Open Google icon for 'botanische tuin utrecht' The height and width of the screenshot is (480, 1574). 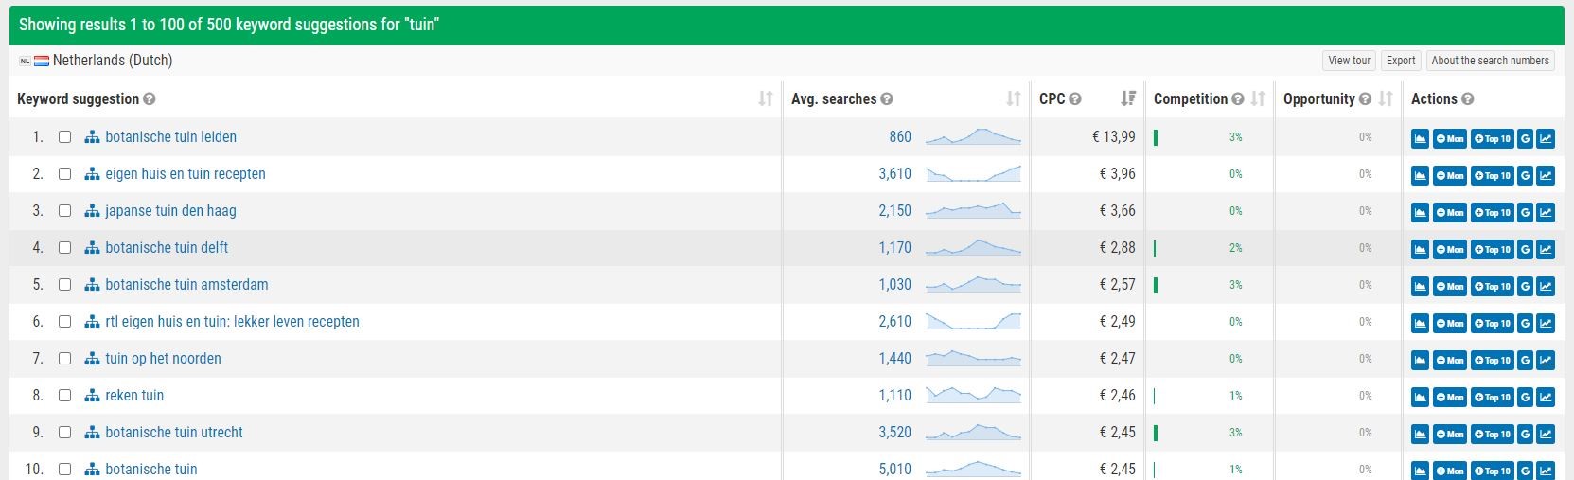coord(1525,434)
